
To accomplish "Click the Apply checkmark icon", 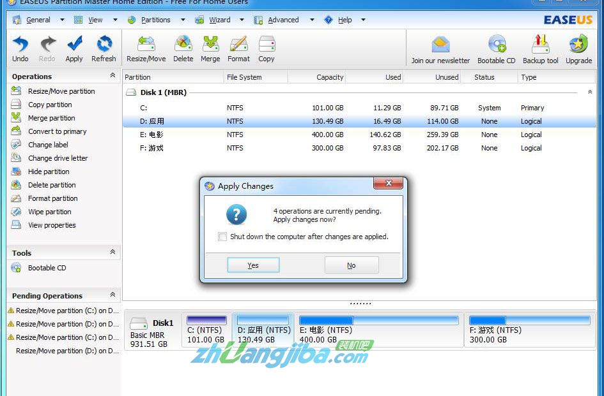I will [74, 45].
